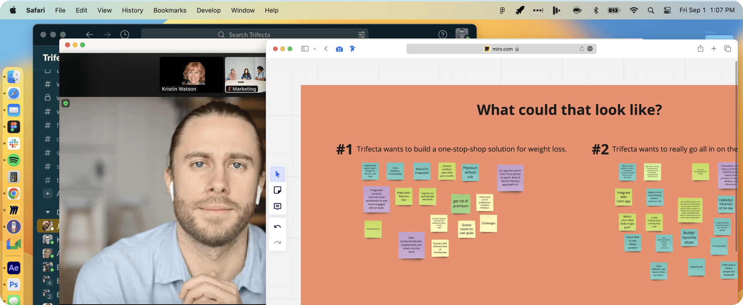Reload the miro.com page
The image size is (743, 305).
(582, 49)
